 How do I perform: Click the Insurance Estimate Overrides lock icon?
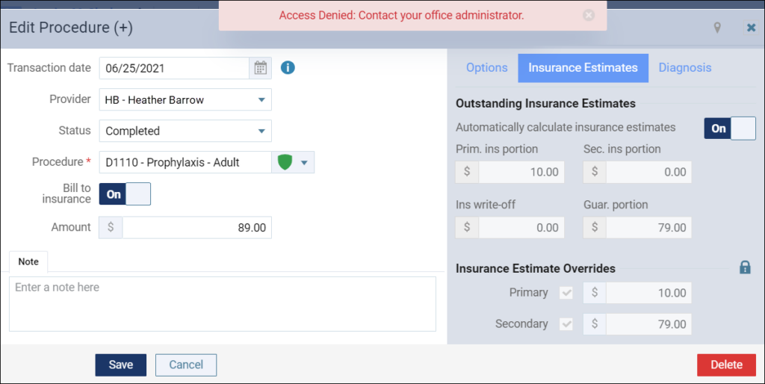[745, 267]
